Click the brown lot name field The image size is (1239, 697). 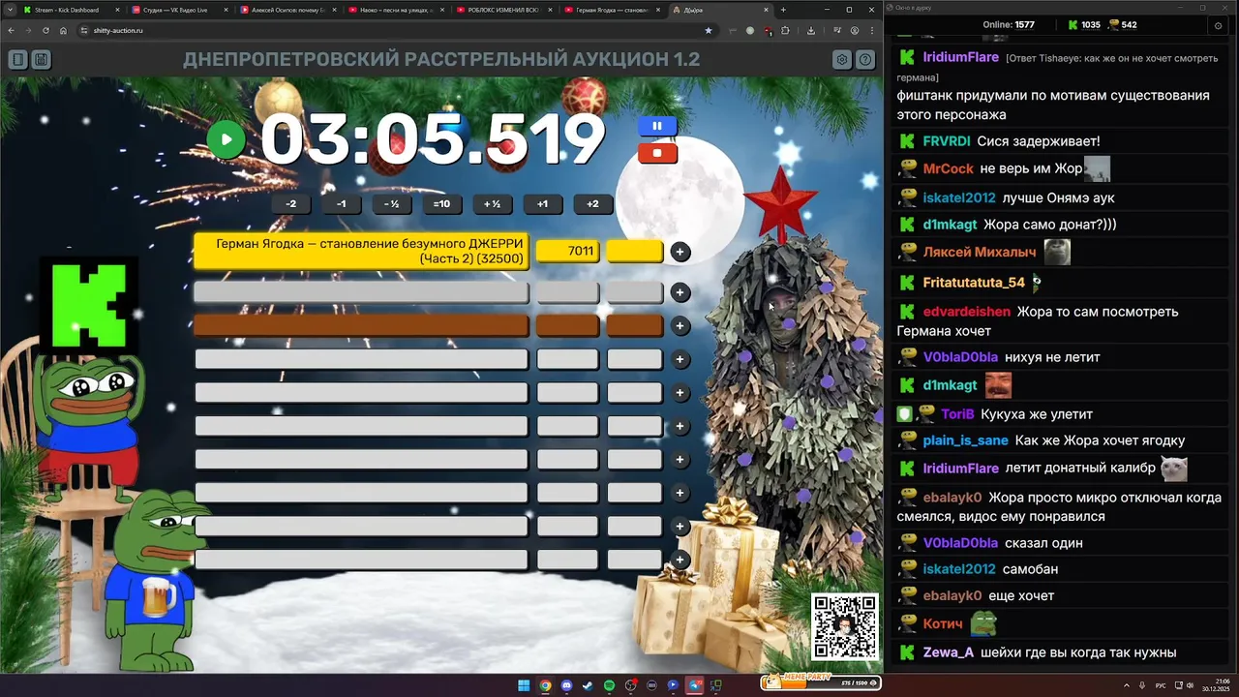point(361,326)
